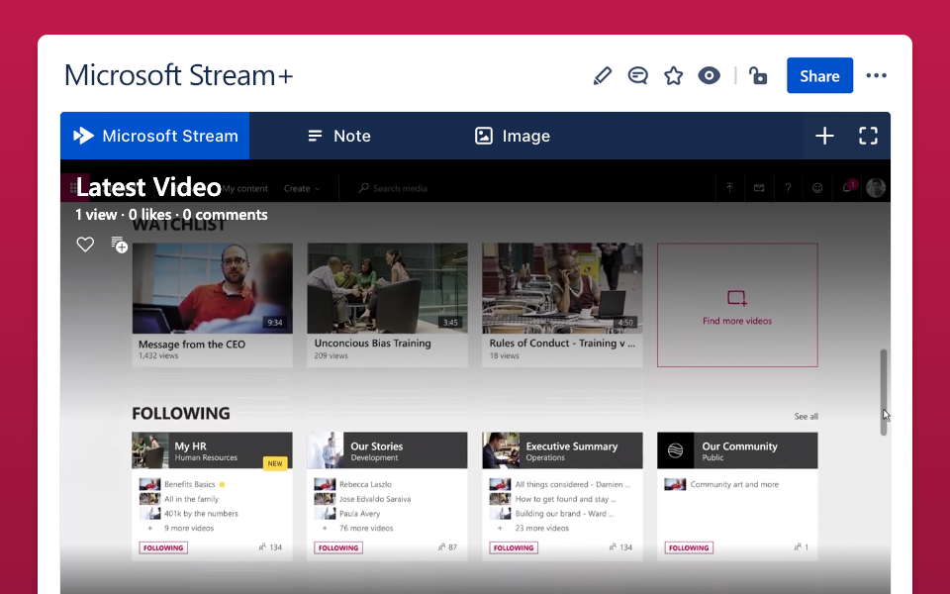Screen dimensions: 950x594
Task: Open Unconcious Bias Training video thumbnail
Action: tap(387, 288)
